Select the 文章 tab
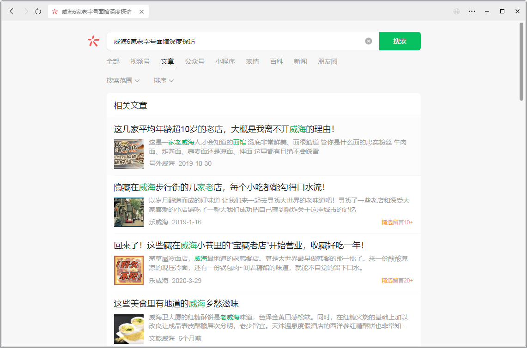Screen dimensions: 527x348 [x=167, y=61]
